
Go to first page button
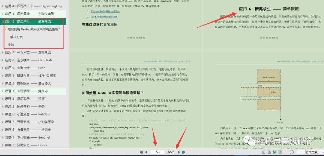[x=141, y=152]
